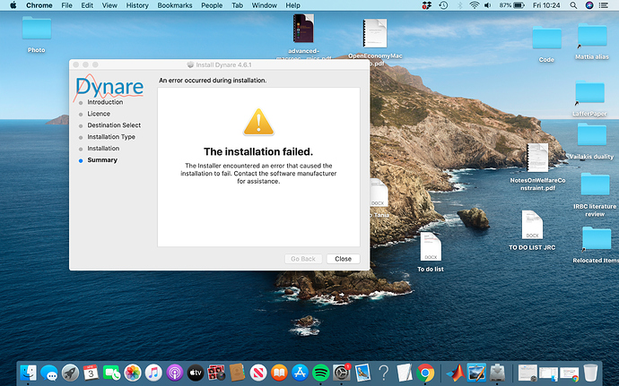
Task: Open the Notification Center list icon
Action: point(604,5)
